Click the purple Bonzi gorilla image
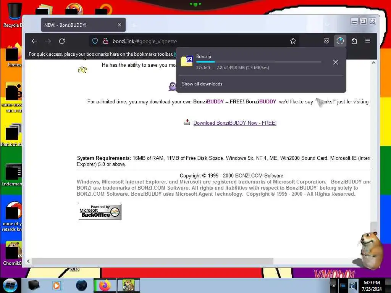Screen dimensions: 391x293 [x=172, y=86]
